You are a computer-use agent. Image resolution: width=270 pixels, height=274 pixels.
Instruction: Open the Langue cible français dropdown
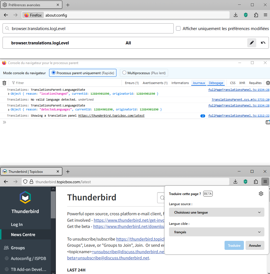pos(216,232)
